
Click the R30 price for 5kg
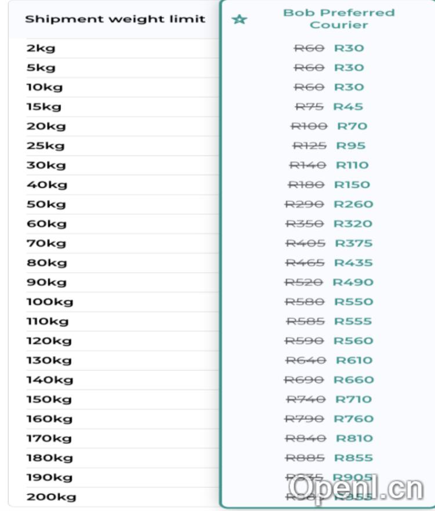click(x=349, y=68)
